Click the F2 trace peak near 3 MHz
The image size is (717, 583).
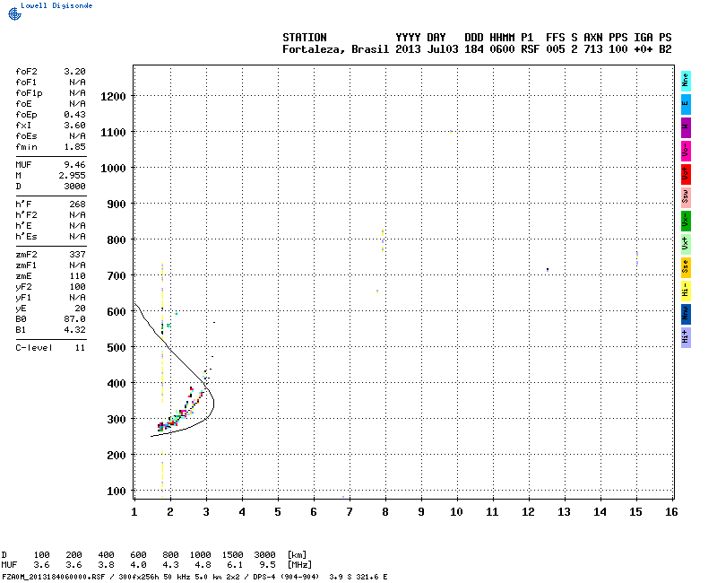[x=213, y=403]
